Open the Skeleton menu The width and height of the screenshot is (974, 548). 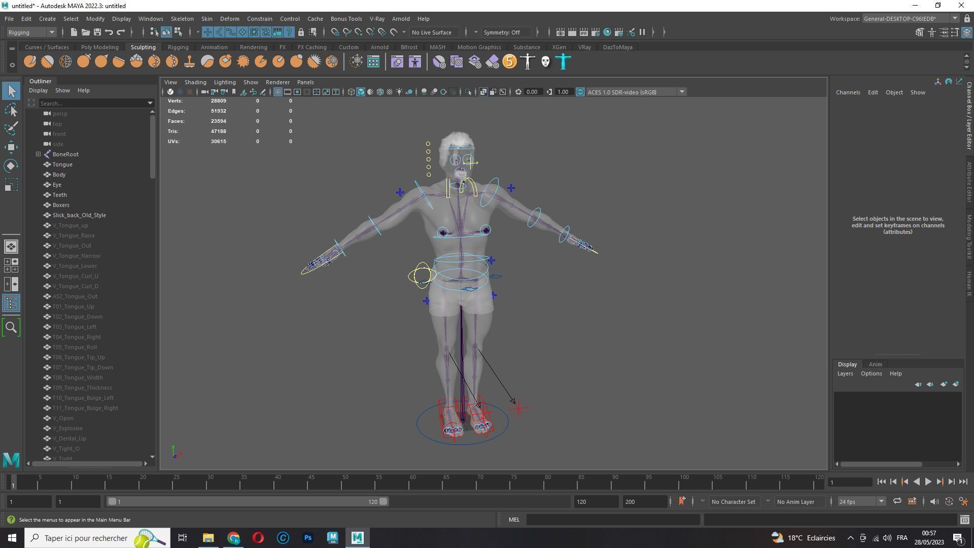(x=182, y=19)
